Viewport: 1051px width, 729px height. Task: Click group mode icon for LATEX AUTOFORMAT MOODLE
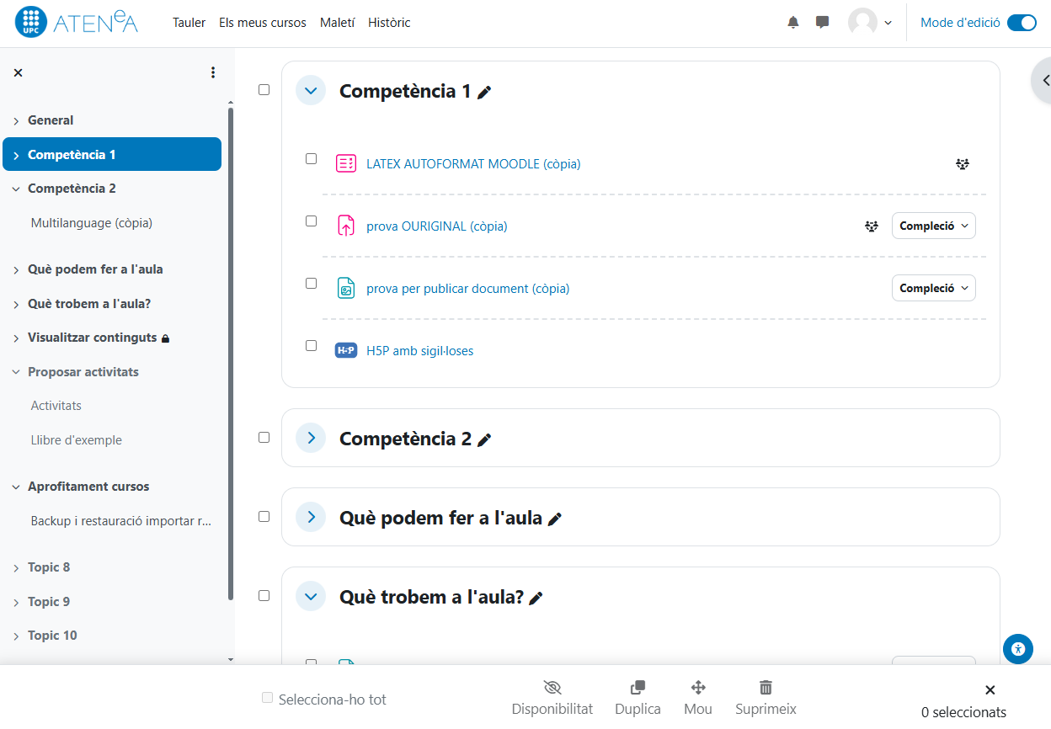963,164
